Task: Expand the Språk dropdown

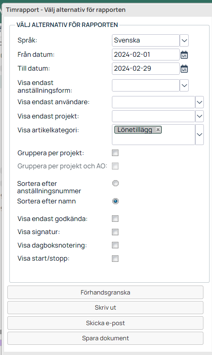Action: tap(184, 40)
